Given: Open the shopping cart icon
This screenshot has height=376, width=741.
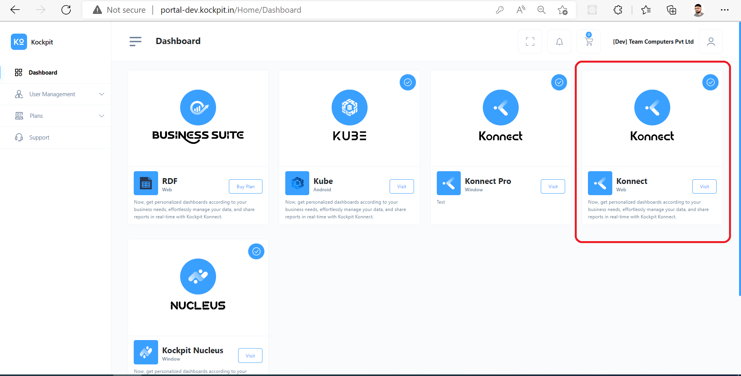Looking at the screenshot, I should tap(589, 41).
